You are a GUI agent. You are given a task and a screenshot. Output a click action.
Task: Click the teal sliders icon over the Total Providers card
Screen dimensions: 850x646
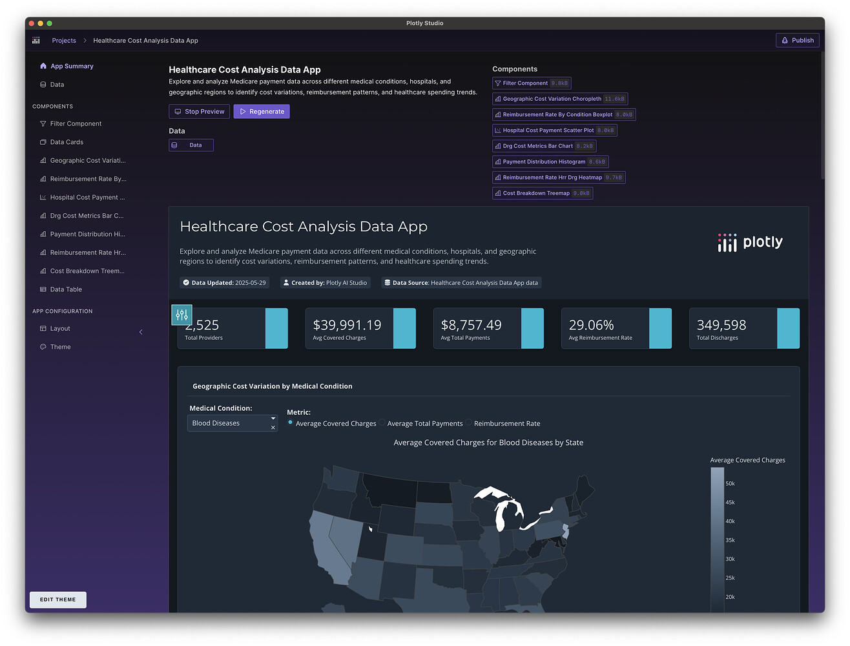[181, 315]
